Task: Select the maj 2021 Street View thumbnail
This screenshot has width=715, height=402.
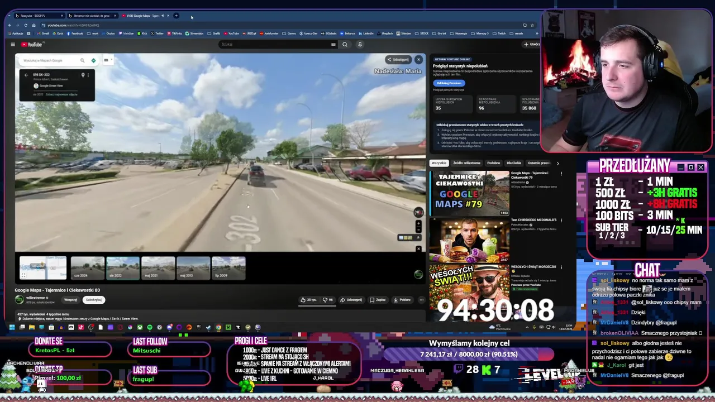Action: (x=158, y=268)
